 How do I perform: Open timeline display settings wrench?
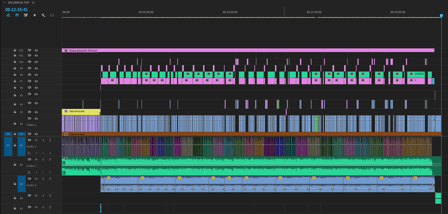pyautogui.click(x=43, y=15)
